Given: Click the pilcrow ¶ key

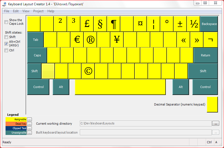Looking at the screenshot, I should 113,24.
